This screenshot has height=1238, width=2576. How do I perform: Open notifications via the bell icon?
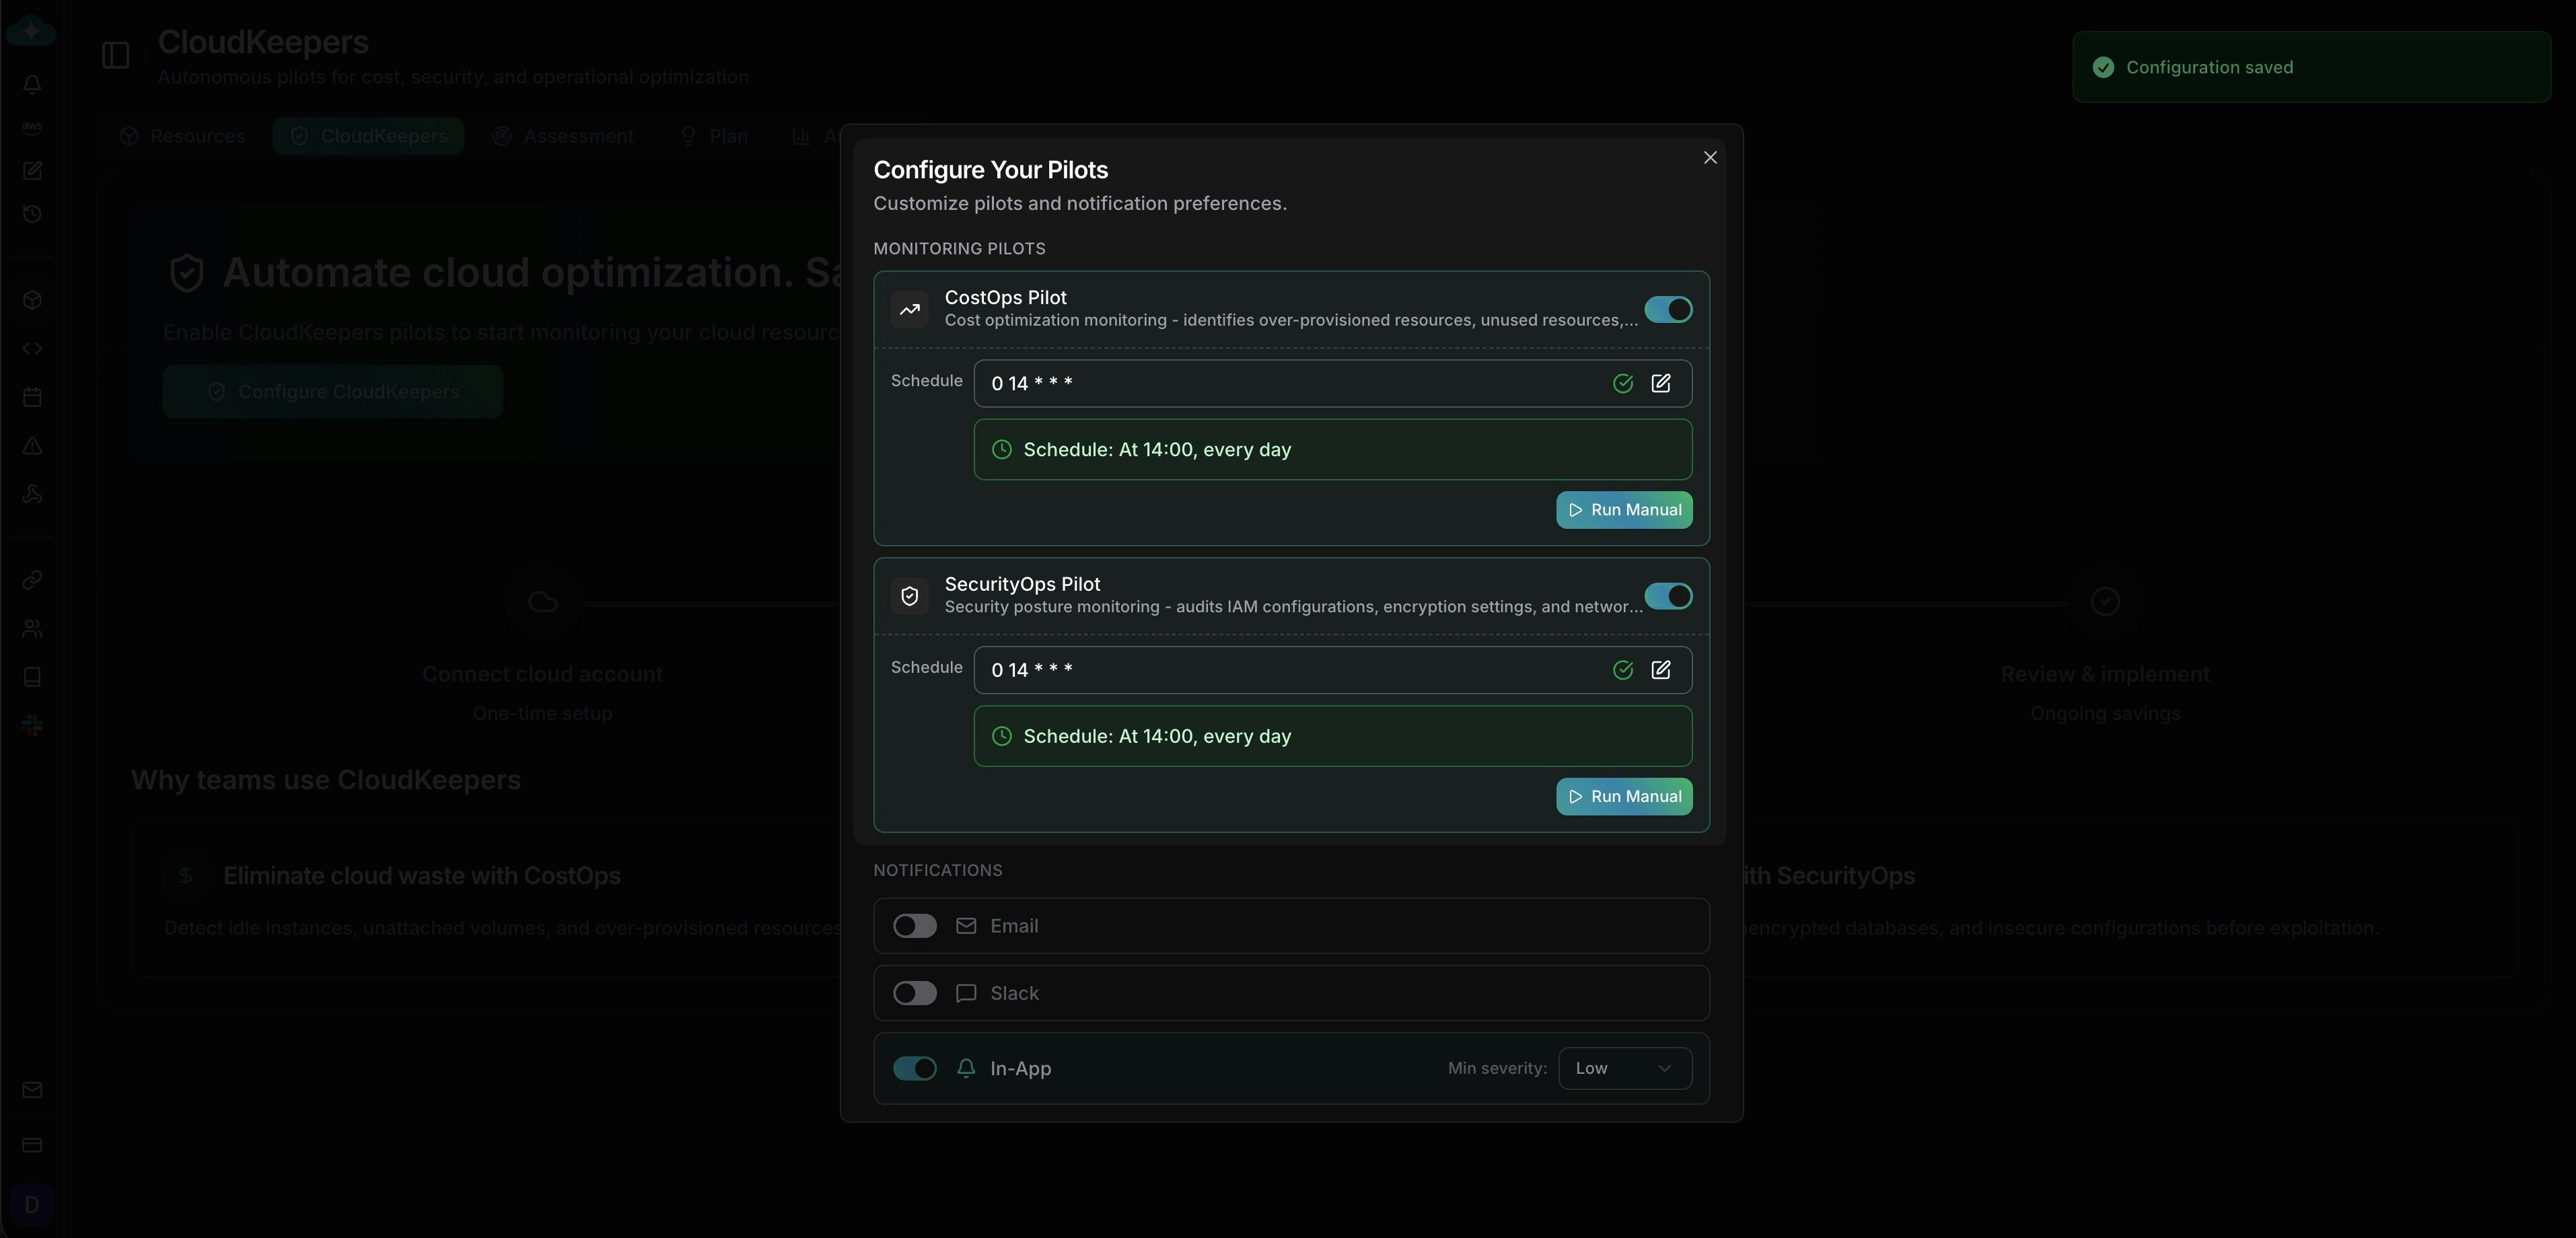click(31, 84)
